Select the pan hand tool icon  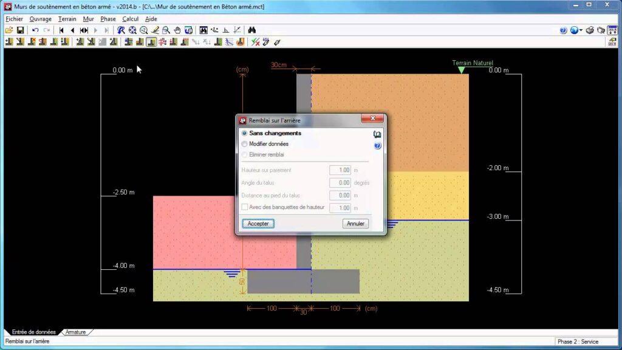[x=177, y=30]
